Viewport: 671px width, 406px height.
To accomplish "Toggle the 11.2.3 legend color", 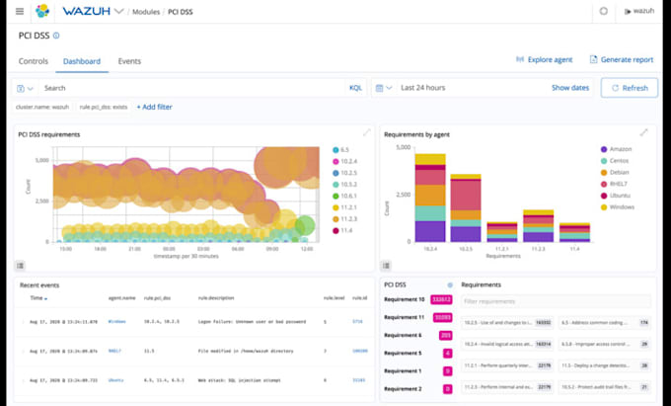I will coord(335,219).
